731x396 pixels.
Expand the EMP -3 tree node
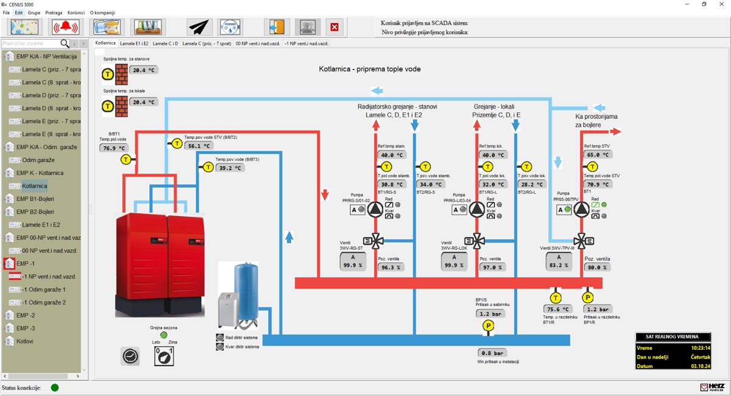[9, 328]
